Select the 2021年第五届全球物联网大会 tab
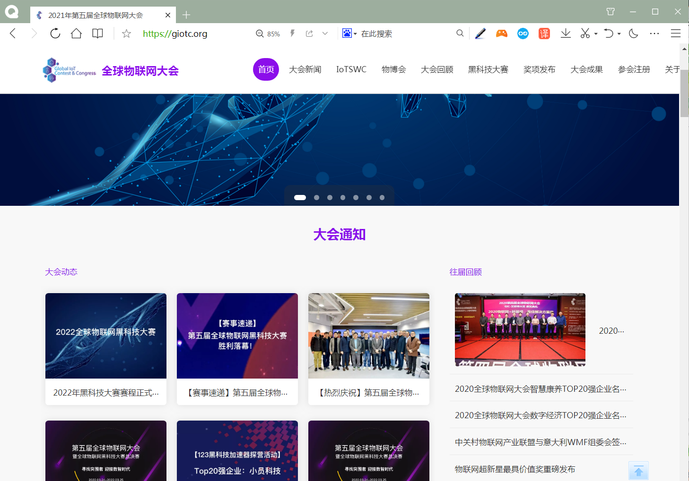Image resolution: width=689 pixels, height=481 pixels. pos(103,15)
